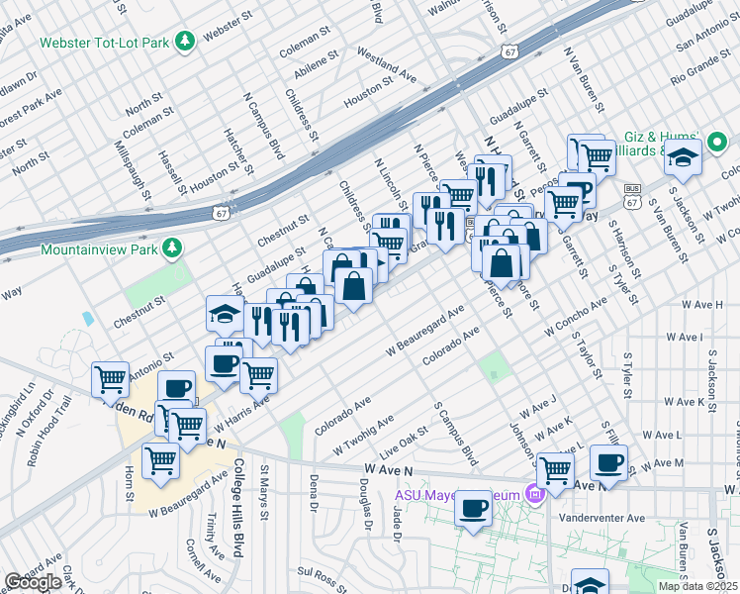Click the graduation cap marker near Chestnut St

(x=225, y=314)
